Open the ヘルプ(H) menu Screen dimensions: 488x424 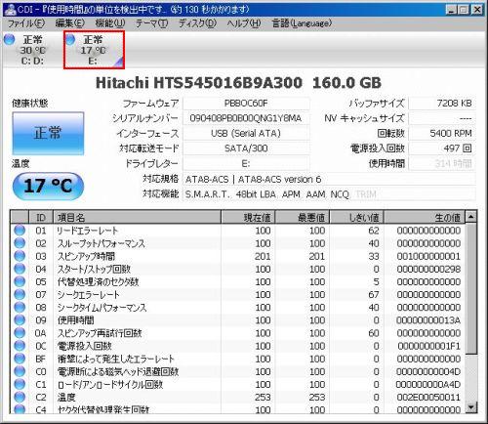244,23
